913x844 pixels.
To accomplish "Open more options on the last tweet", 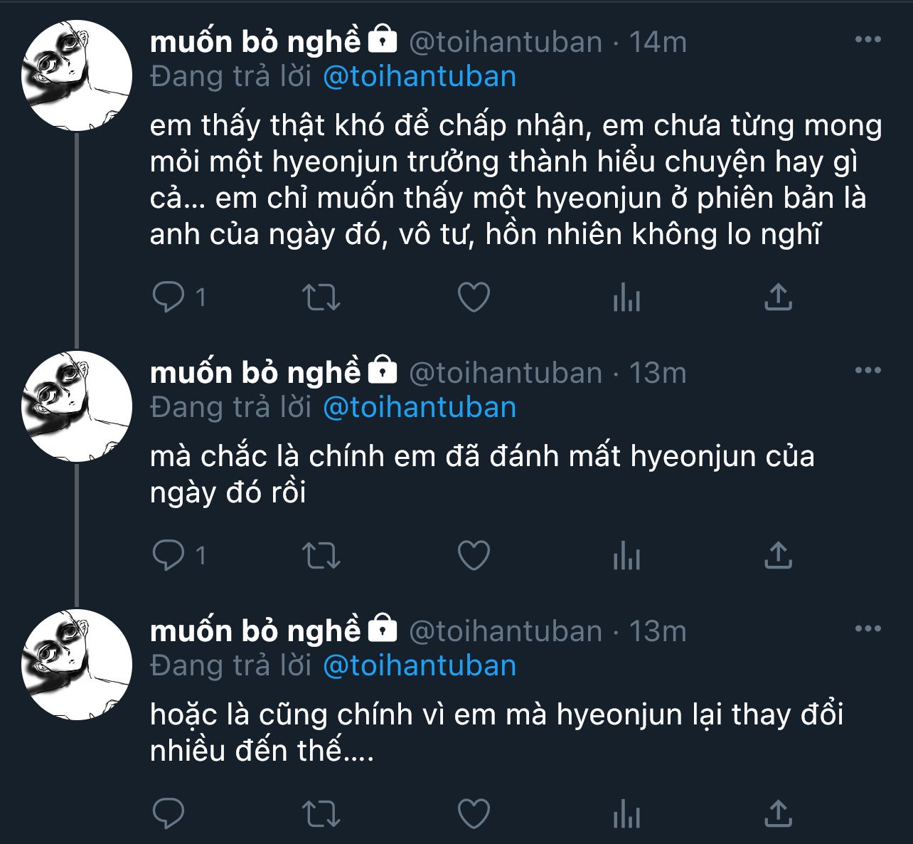I will click(867, 628).
